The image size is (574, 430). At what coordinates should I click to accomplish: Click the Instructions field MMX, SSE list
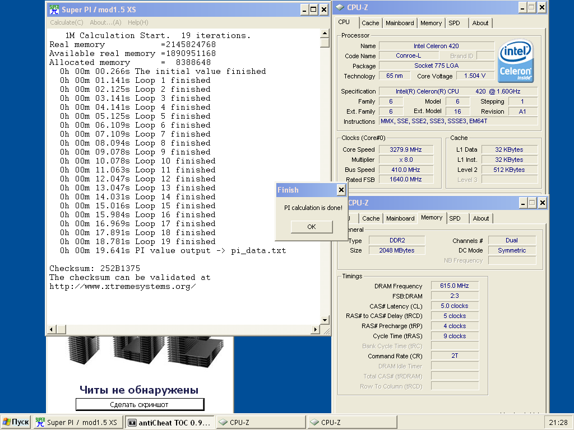tap(459, 121)
